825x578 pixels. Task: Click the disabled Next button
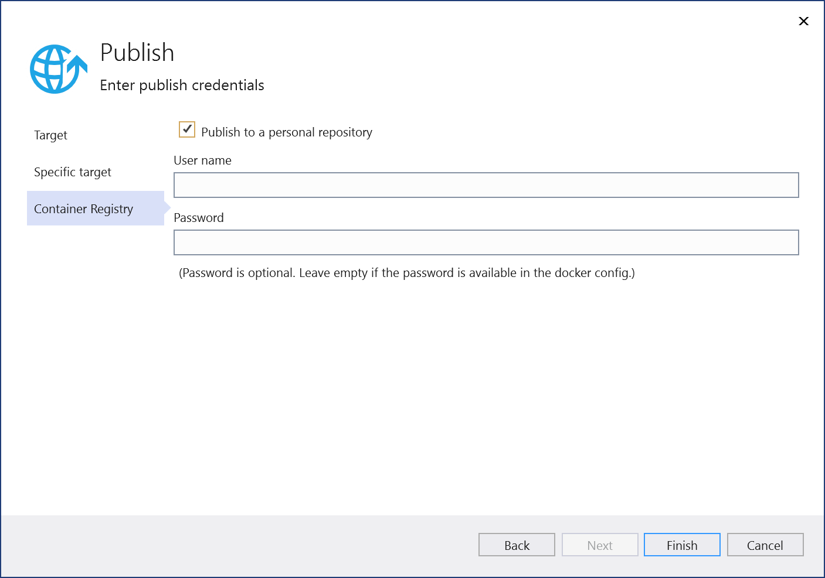600,545
